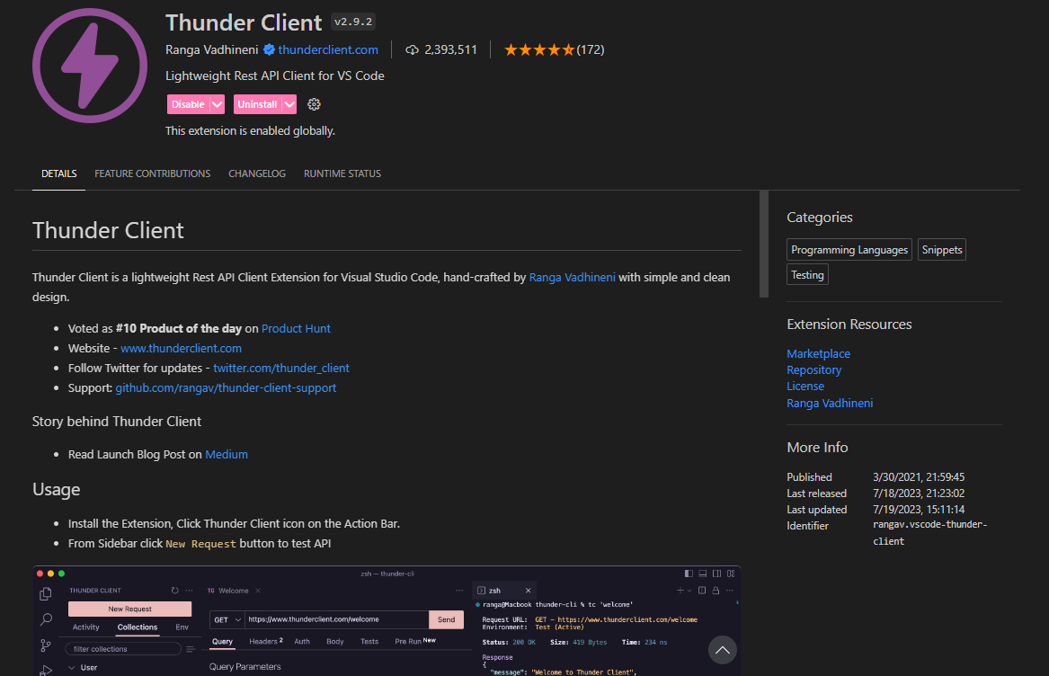Click the 'Story behind Thunder Client' heading
1049x676 pixels.
click(117, 422)
